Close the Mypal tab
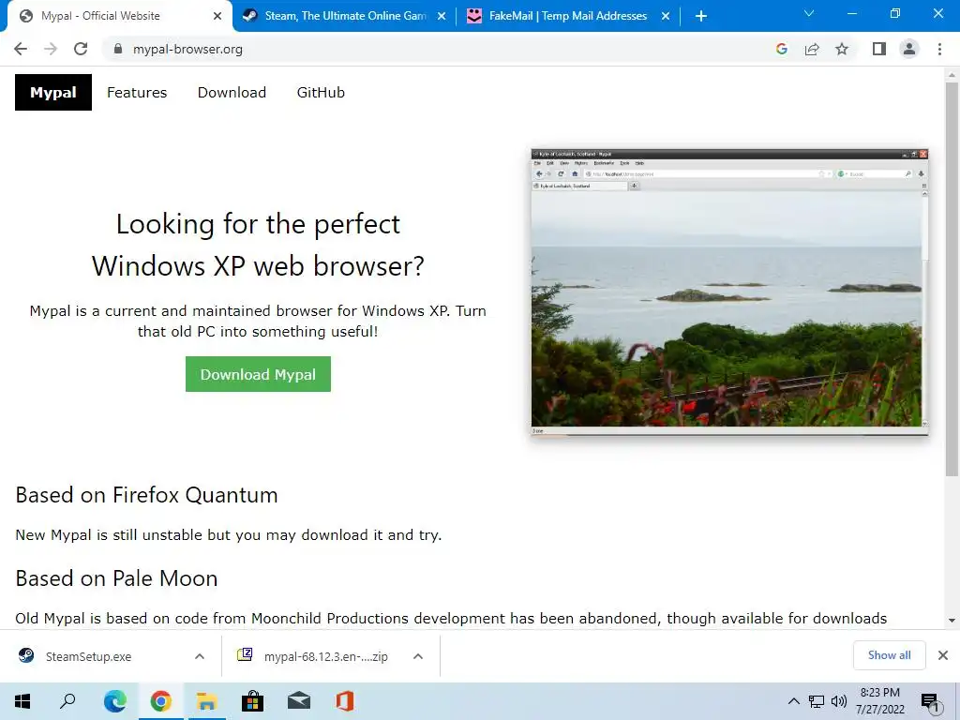 pyautogui.click(x=217, y=16)
